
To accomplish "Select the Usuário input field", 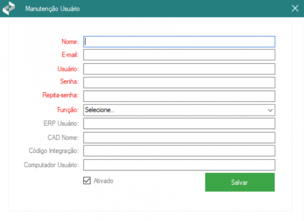I will [x=179, y=69].
